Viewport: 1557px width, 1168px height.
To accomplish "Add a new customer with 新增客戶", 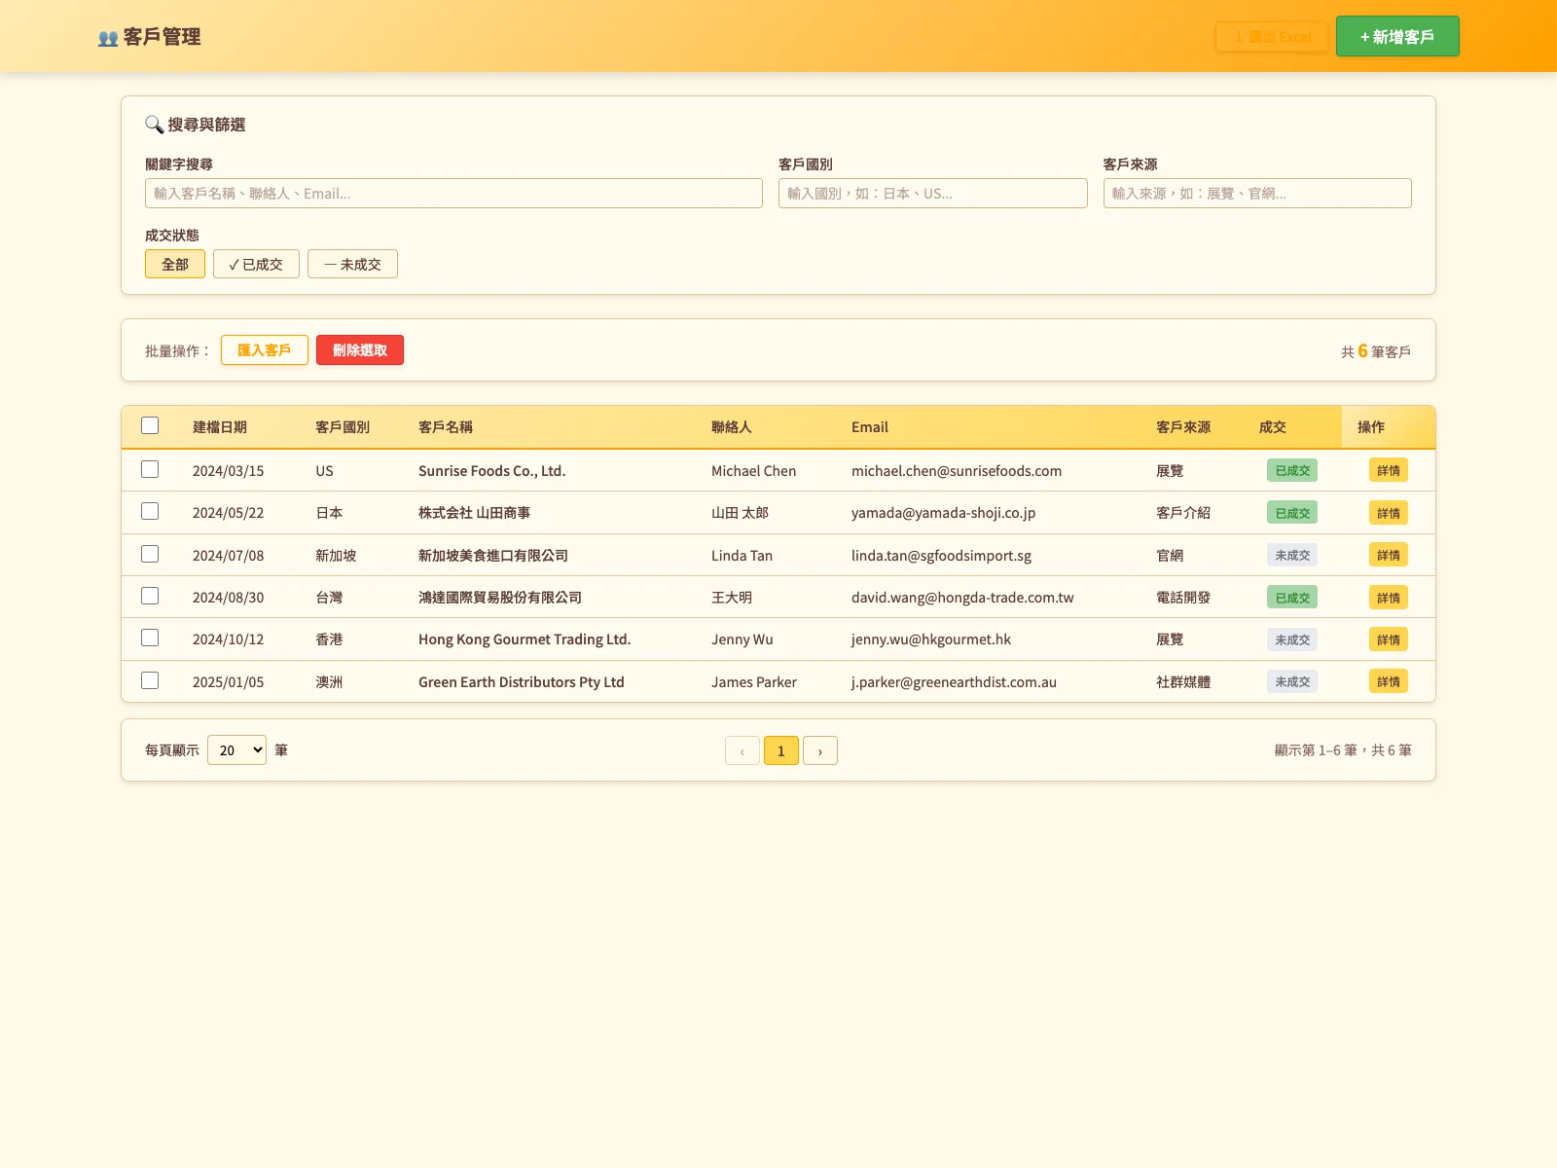I will point(1397,36).
